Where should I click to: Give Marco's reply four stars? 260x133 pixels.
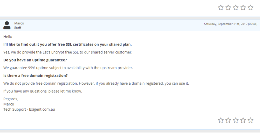coord(243,120)
